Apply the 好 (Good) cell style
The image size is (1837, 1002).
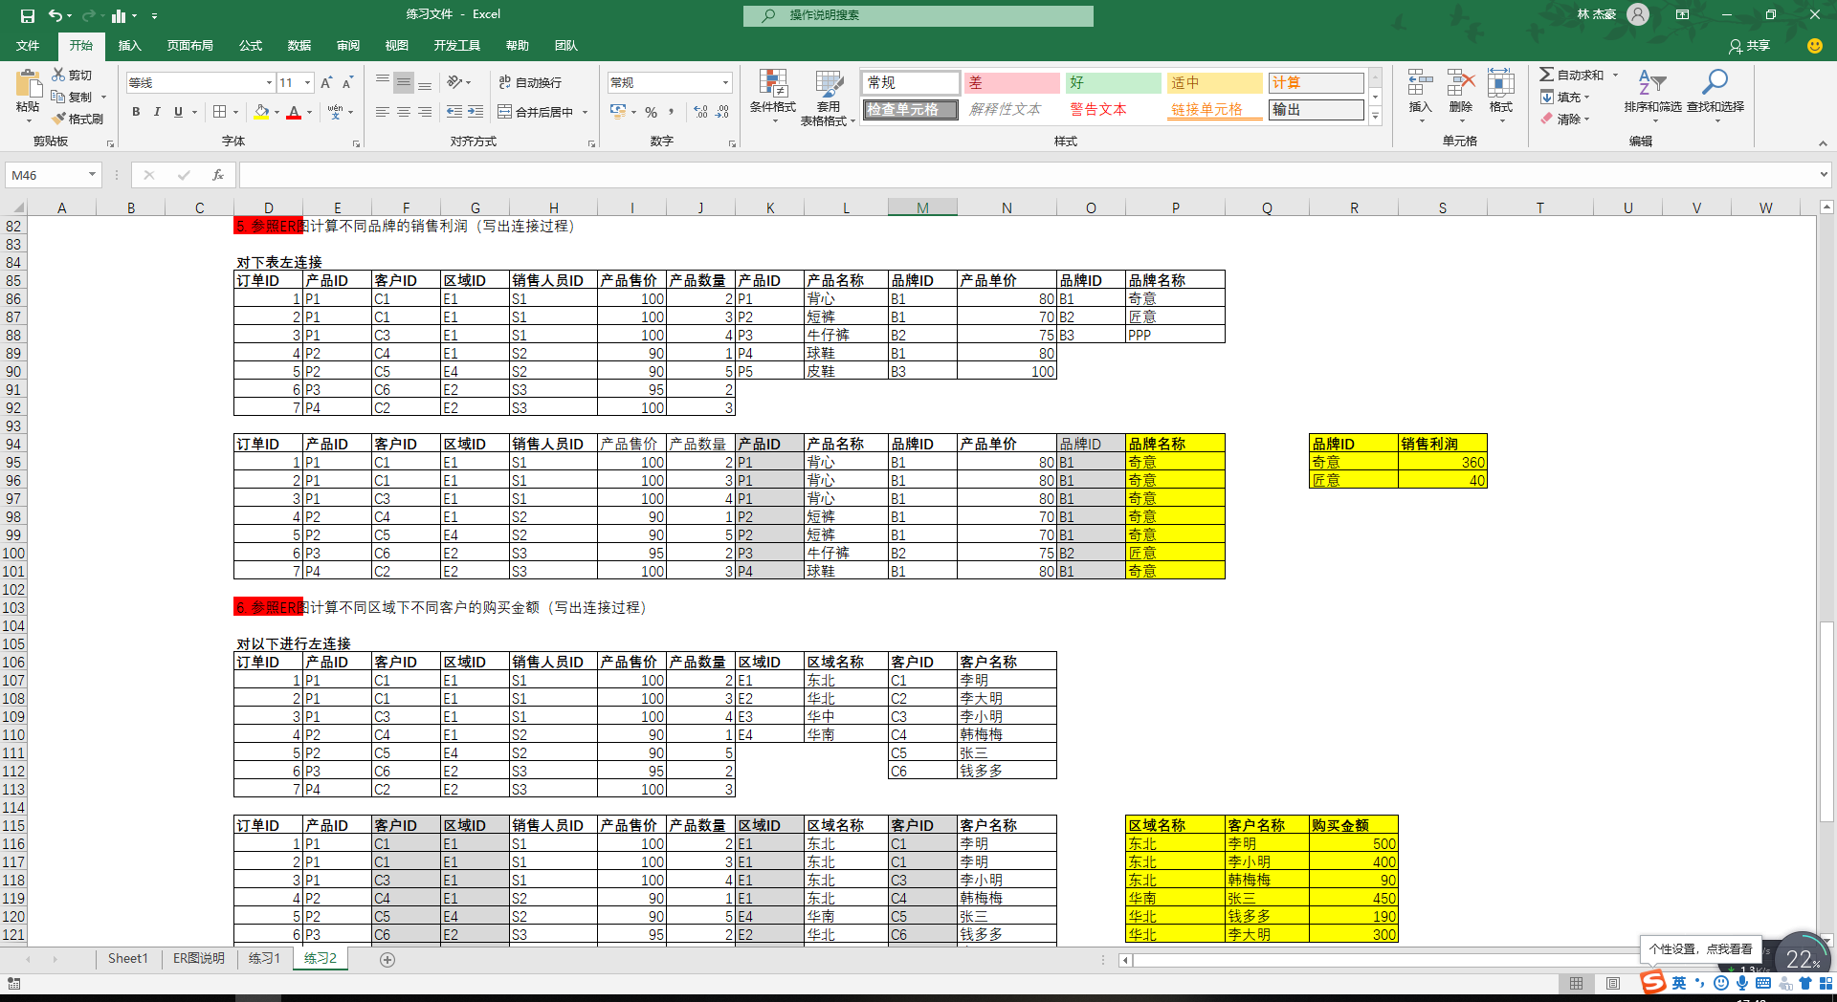point(1112,83)
